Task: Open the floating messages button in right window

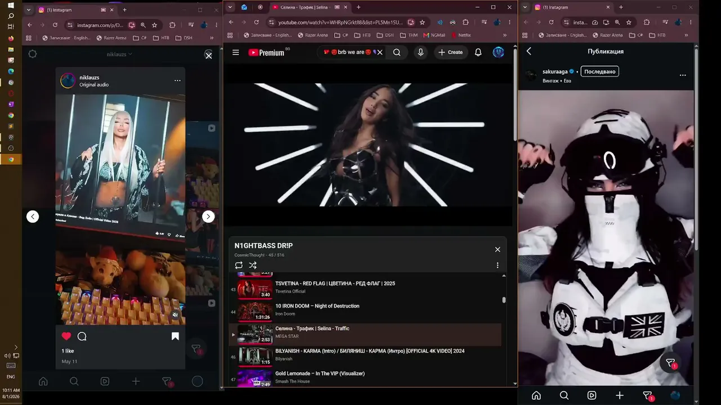Action: coord(671,363)
